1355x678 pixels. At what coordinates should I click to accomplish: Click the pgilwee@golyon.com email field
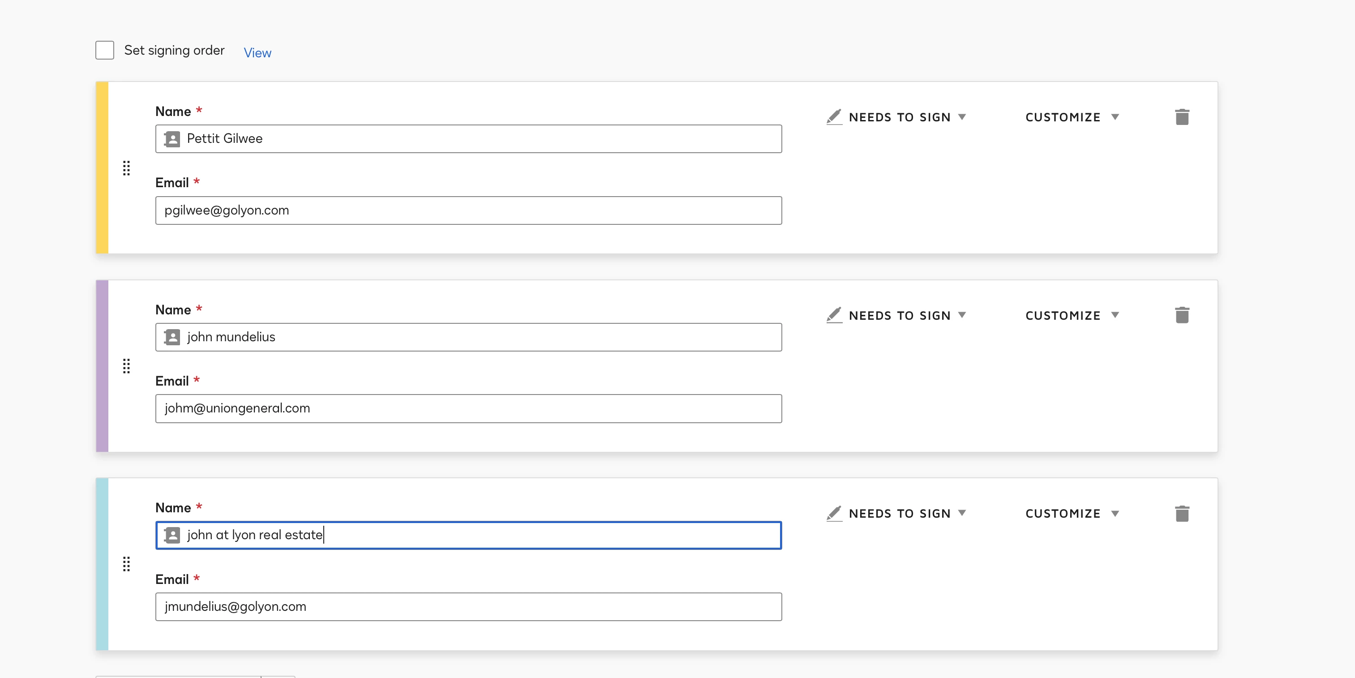pyautogui.click(x=468, y=210)
